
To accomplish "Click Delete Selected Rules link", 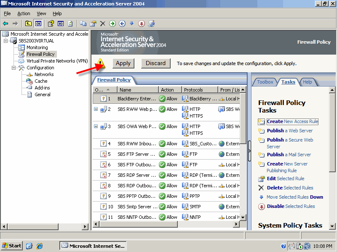I will (290, 188).
